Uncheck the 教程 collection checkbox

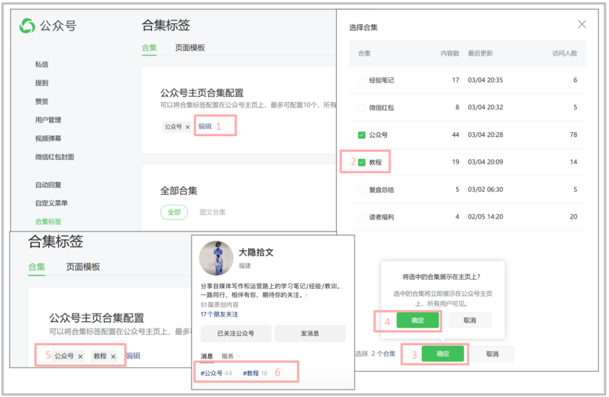(361, 162)
